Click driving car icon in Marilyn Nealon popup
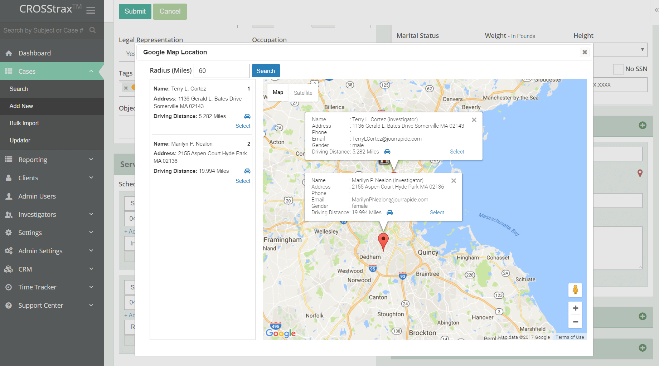This screenshot has height=366, width=659. (x=390, y=213)
